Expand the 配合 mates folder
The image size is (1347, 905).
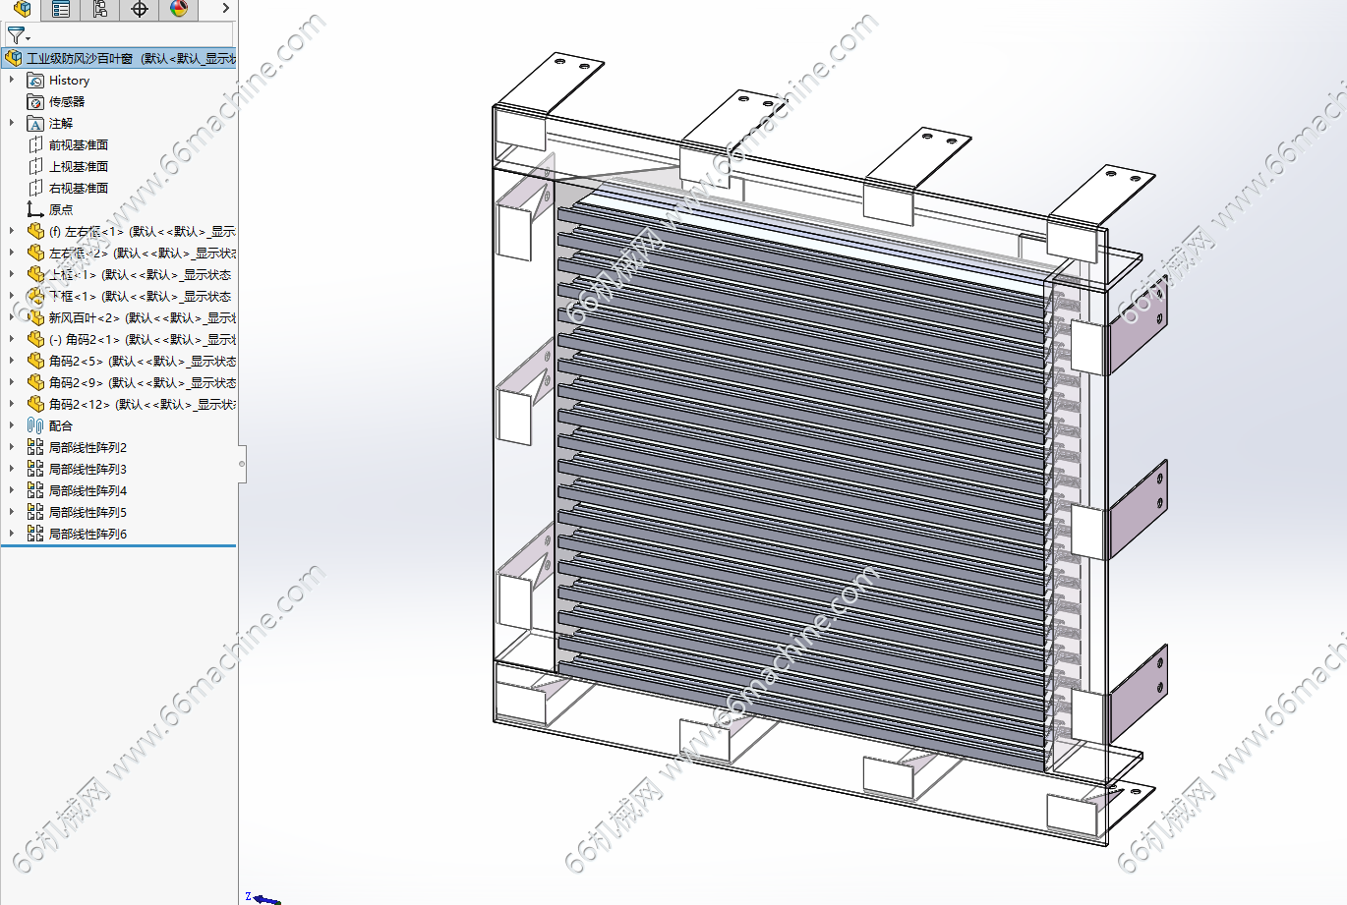[12, 425]
